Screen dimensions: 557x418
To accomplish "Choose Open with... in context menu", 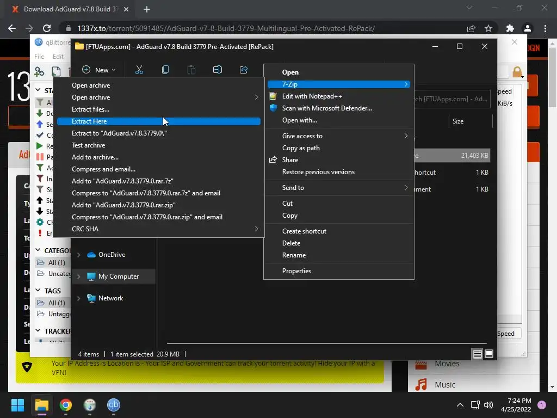I will [300, 120].
